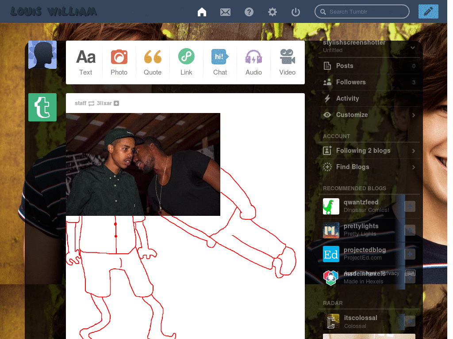Click the Louis William theme logo

coord(54,11)
